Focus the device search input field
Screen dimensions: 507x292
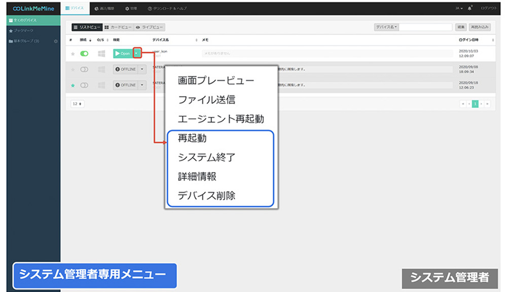pyautogui.click(x=425, y=27)
